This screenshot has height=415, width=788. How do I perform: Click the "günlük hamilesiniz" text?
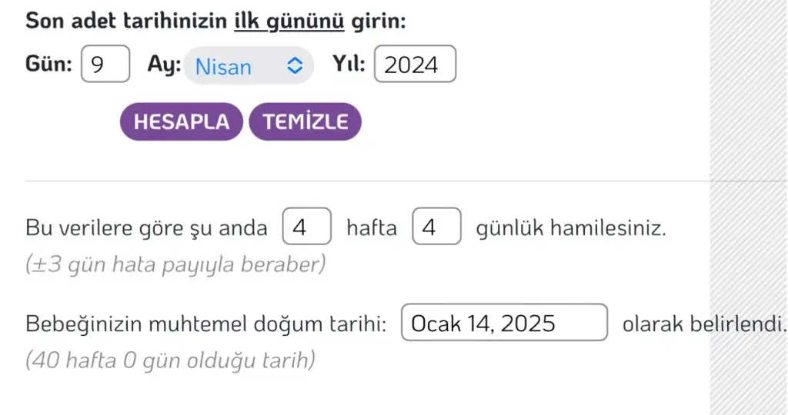(571, 228)
